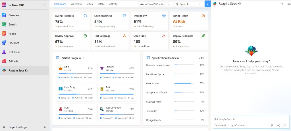Open the Sprint B selector dropdown
The image size is (291, 131).
tap(188, 4)
